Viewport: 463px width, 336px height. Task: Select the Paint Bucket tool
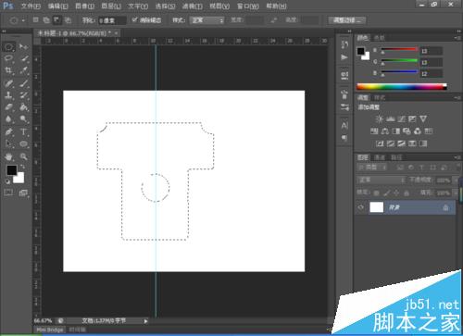[x=23, y=107]
